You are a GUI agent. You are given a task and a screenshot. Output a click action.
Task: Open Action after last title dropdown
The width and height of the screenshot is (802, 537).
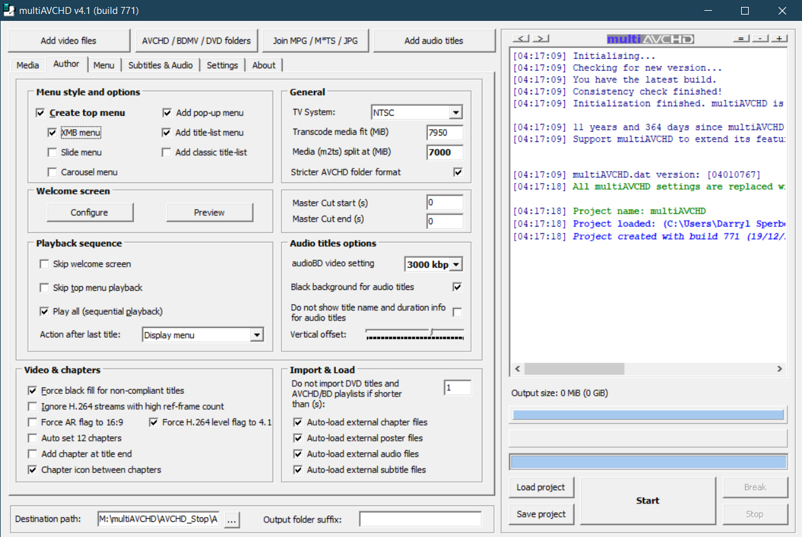coord(256,336)
